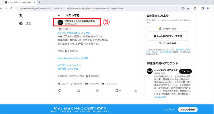Click ポストする page heading

pyautogui.click(x=72, y=15)
